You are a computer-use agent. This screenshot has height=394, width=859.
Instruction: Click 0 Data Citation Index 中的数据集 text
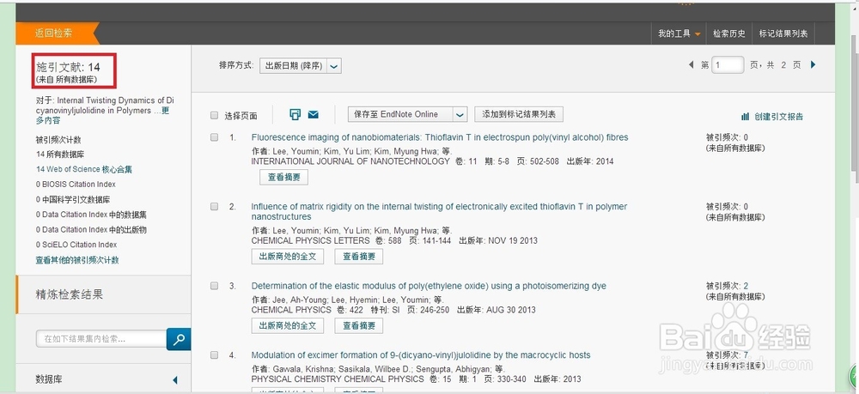91,215
